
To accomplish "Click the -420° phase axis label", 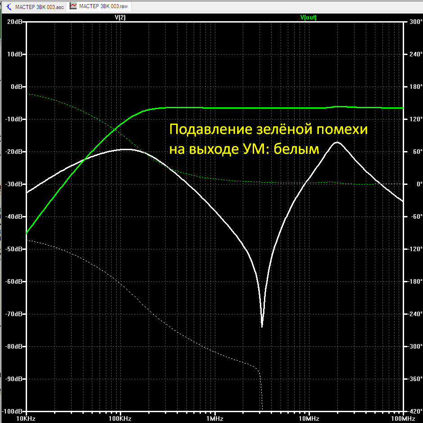I will pyautogui.click(x=415, y=411).
